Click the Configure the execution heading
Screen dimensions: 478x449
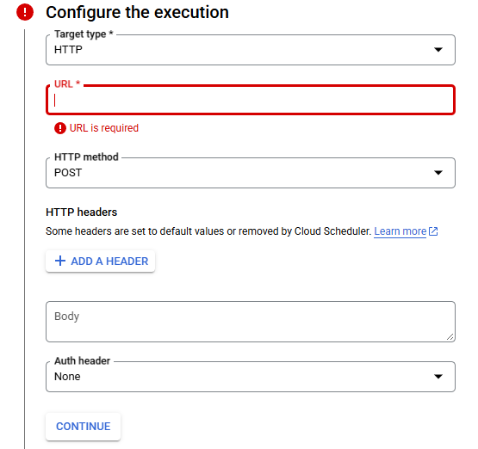(137, 13)
